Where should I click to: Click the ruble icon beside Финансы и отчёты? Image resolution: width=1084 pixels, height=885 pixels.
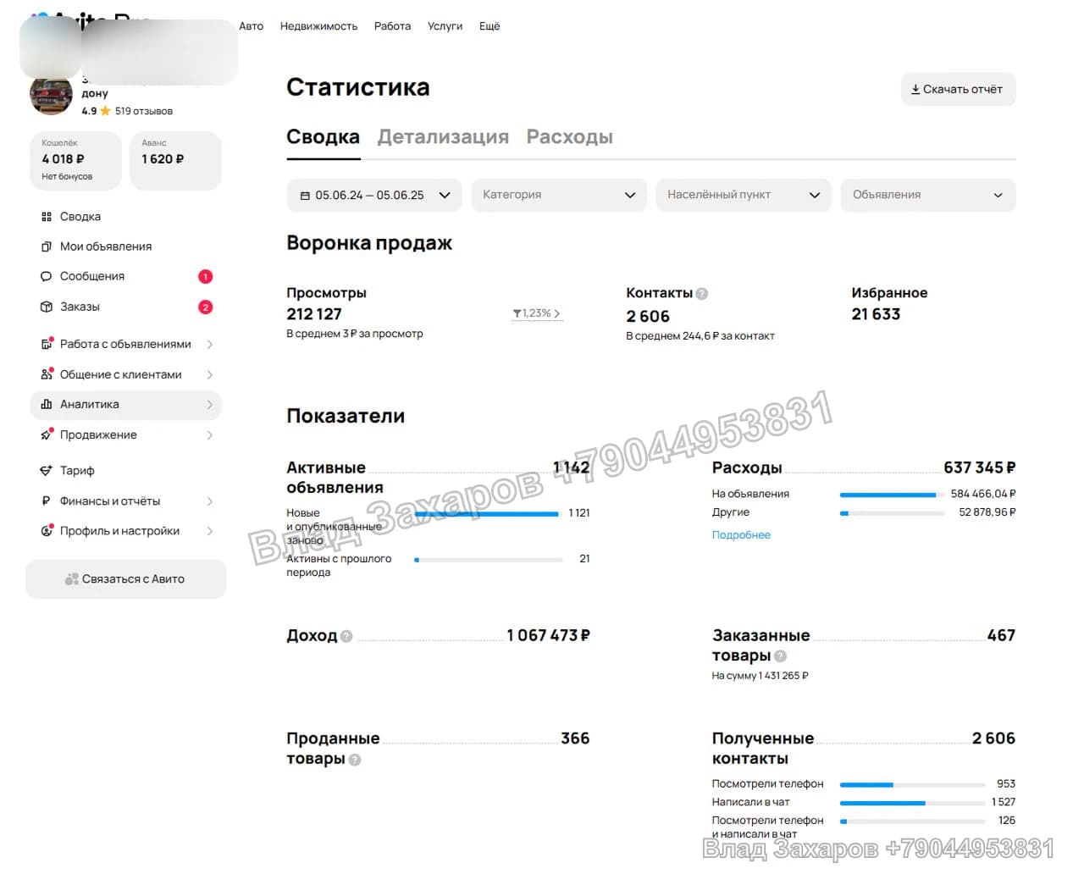[47, 501]
